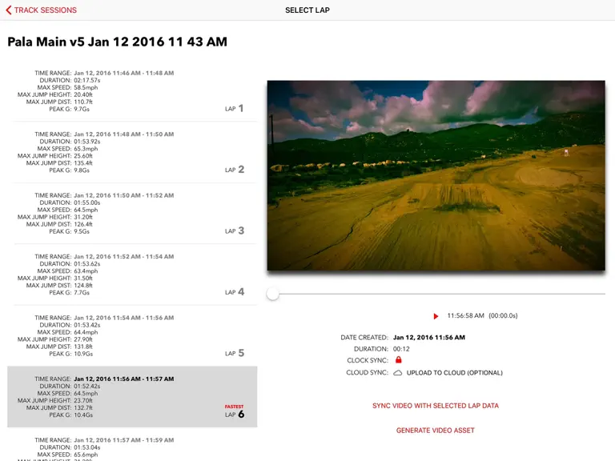Screen dimensions: 615x461
Task: Select Lap 4 row
Action: pos(132,275)
